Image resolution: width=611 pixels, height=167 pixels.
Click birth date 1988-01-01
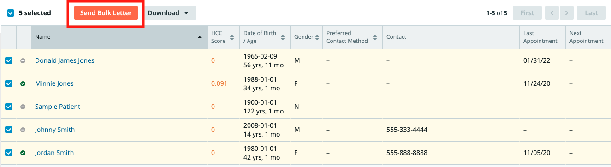[260, 79]
